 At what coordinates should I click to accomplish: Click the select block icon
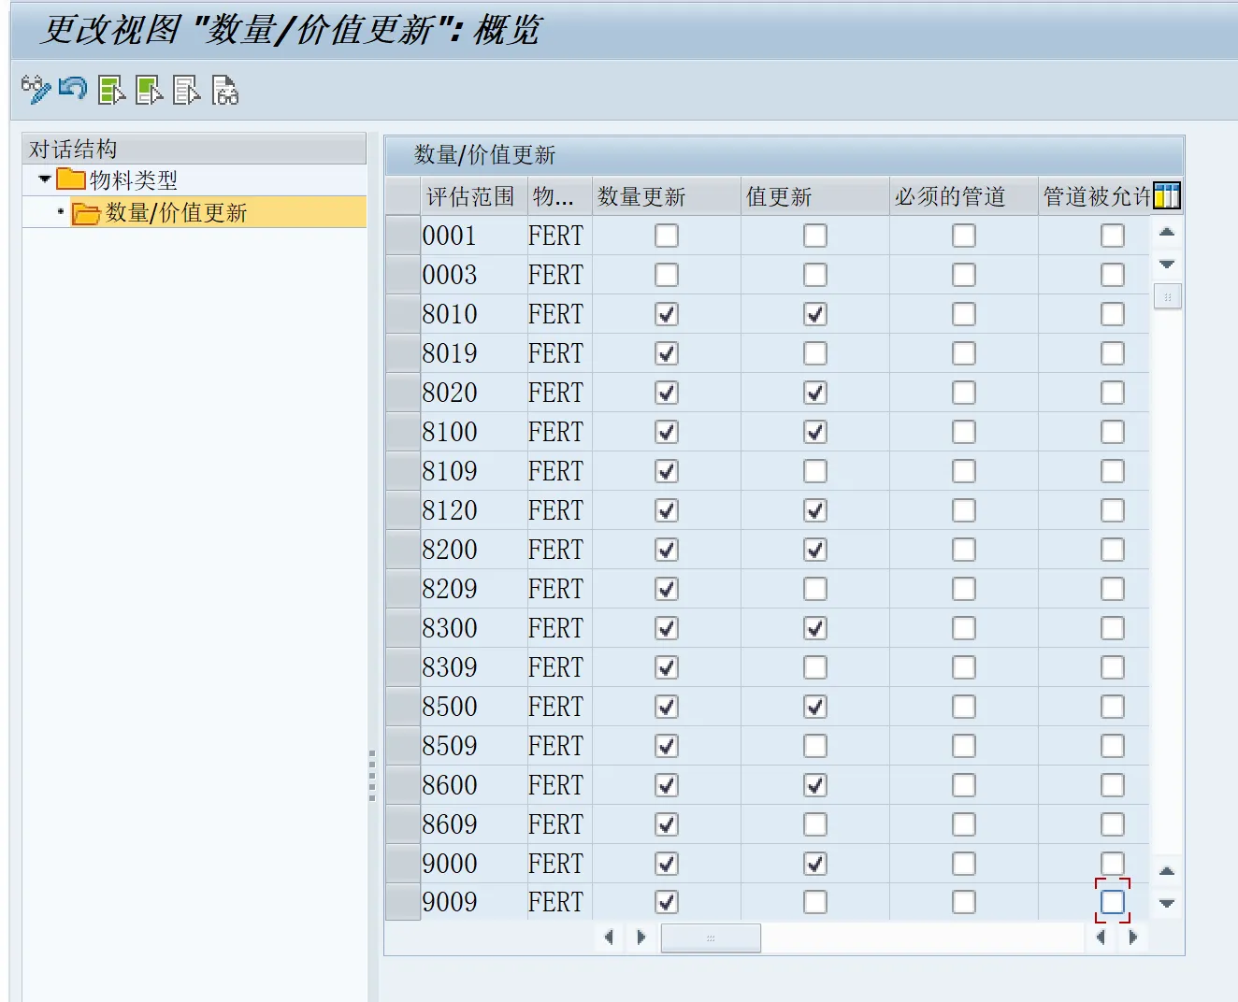click(149, 90)
